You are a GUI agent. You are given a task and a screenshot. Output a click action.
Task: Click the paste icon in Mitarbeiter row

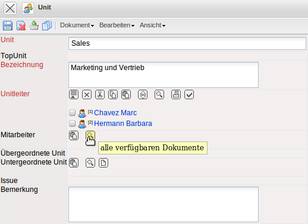[x=74, y=135]
